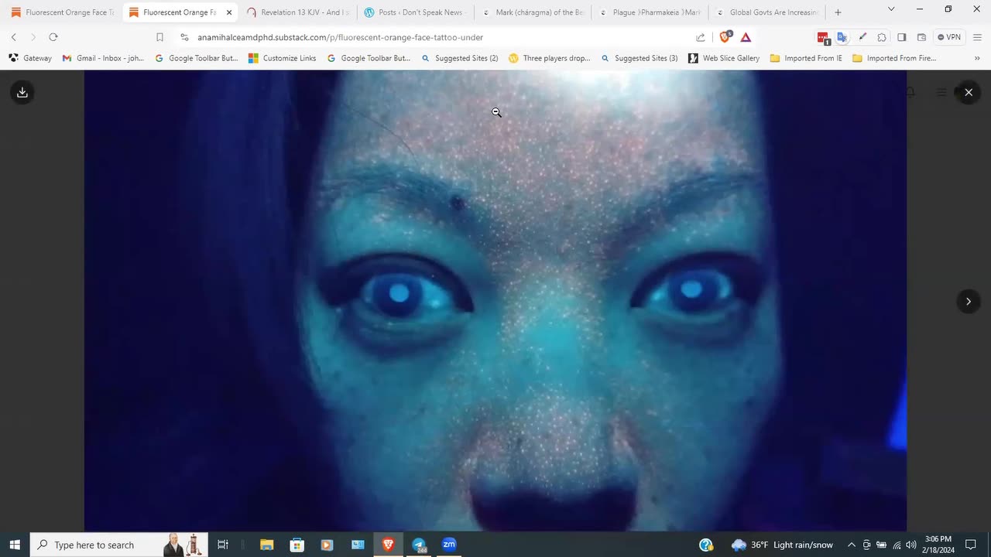Open the tab search dropdown chevron
991x557 pixels.
coord(891,9)
